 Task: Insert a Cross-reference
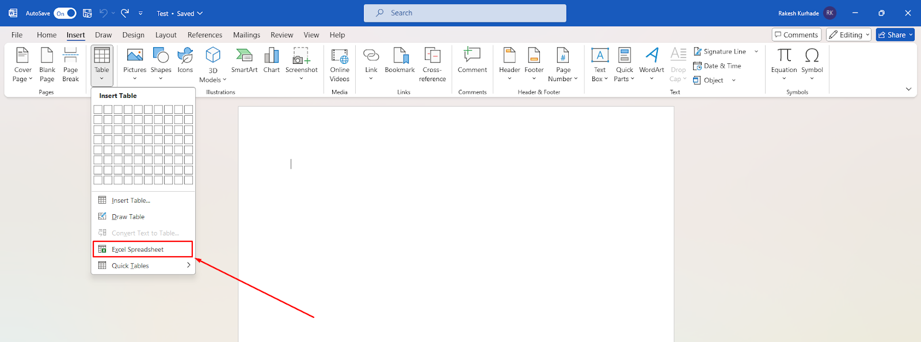point(432,64)
